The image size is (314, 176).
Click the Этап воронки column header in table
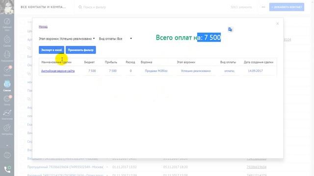coord(186,62)
